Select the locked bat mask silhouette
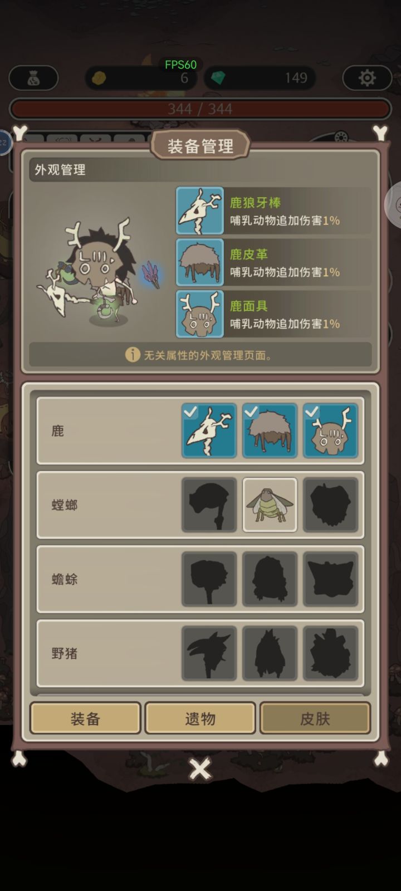This screenshot has height=891, width=401. tap(330, 579)
